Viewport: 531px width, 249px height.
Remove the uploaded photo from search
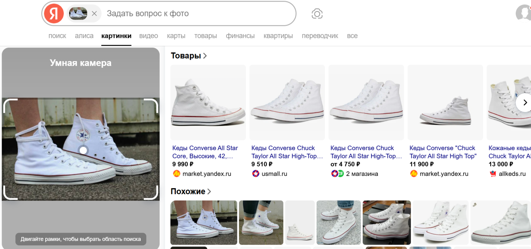pyautogui.click(x=94, y=14)
